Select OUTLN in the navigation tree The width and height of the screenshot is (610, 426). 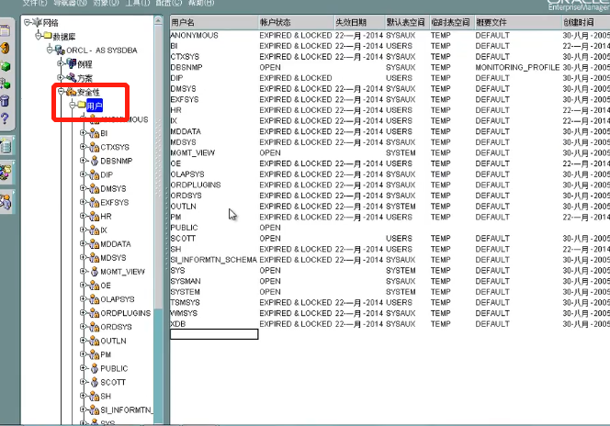click(113, 341)
